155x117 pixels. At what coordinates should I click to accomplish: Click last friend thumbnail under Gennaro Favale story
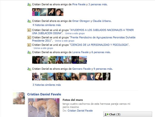click(106, 77)
